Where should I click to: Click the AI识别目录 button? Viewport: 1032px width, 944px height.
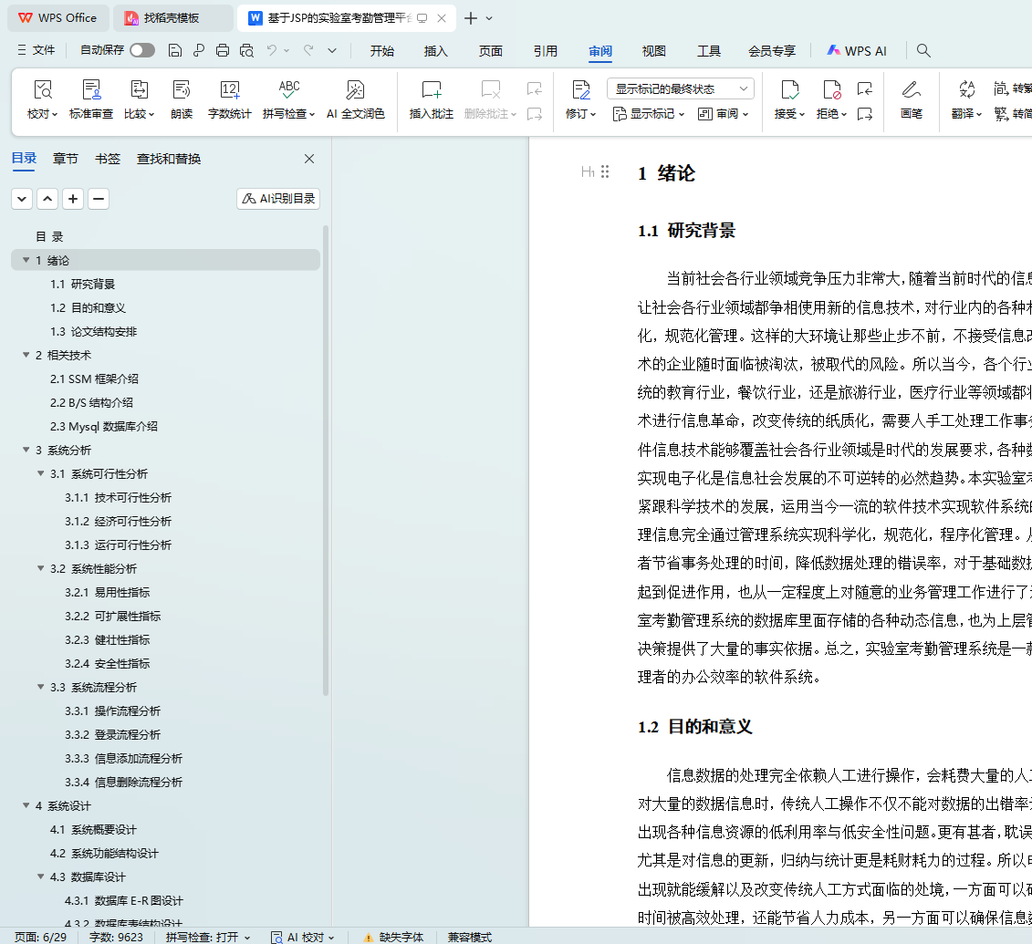coord(278,199)
